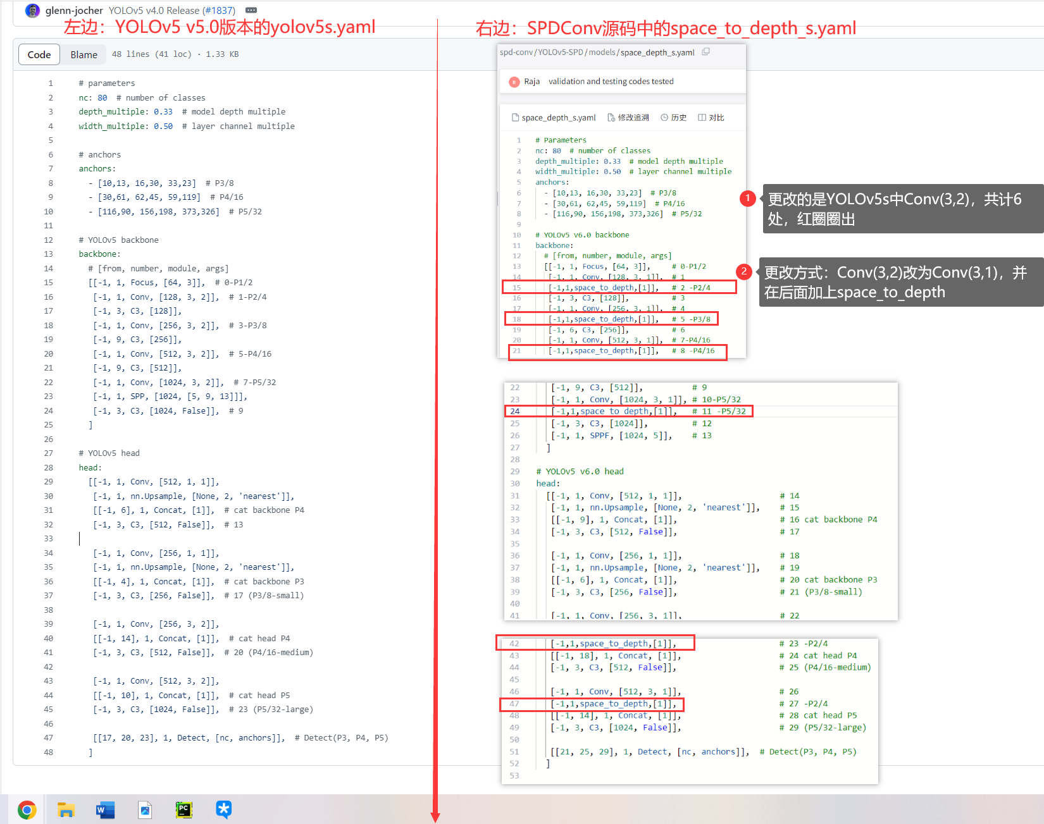Click the clock icon beside 历史
Image resolution: width=1044 pixels, height=824 pixels.
click(664, 118)
